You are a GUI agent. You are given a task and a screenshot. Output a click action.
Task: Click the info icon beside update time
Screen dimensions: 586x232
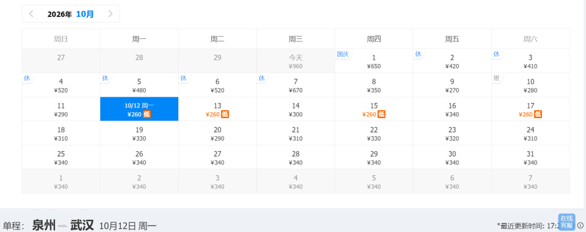click(581, 225)
